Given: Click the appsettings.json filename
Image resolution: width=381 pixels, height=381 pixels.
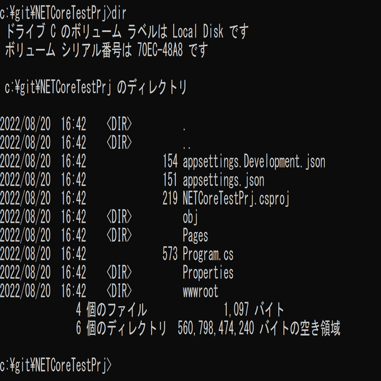Looking at the screenshot, I should (223, 180).
